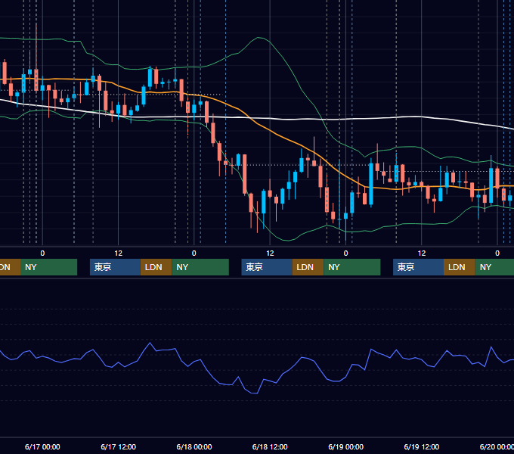
Task: Click hour label 12 above 6/18 12:00
Action: 270,253
